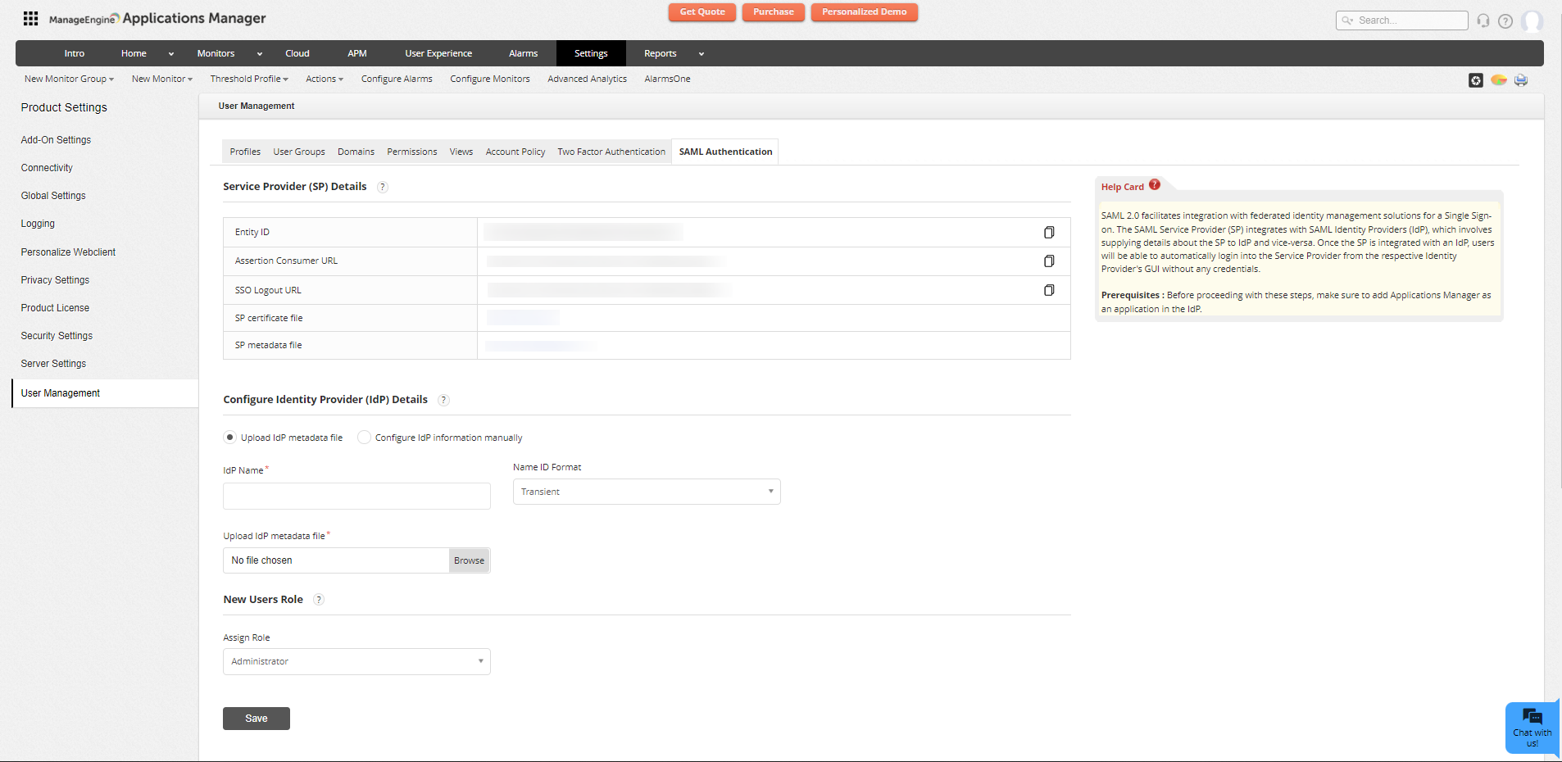Copy the SSO Logout URL
Image resolution: width=1562 pixels, height=762 pixels.
pos(1048,290)
